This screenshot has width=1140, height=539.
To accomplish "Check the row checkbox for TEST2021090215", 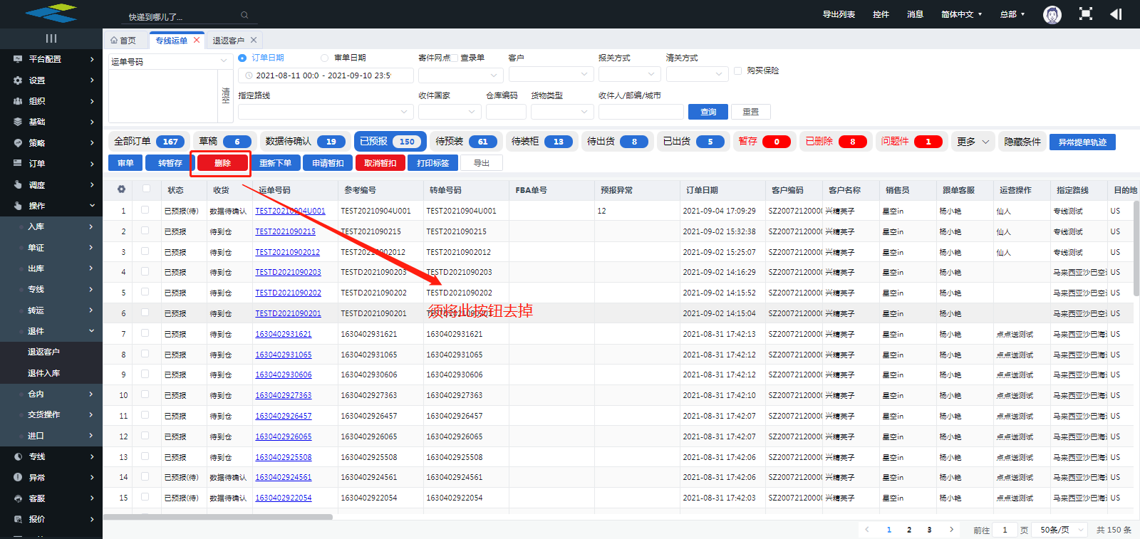I will (145, 231).
